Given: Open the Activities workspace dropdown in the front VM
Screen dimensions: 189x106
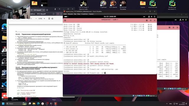Looking at the screenshot, I should coord(66,16).
